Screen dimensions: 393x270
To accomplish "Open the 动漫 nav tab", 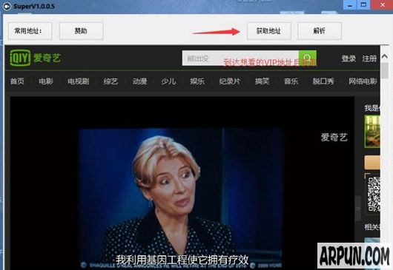I will (x=140, y=81).
